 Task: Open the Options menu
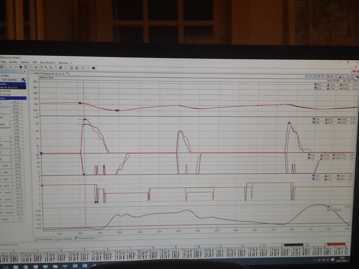tap(25, 62)
